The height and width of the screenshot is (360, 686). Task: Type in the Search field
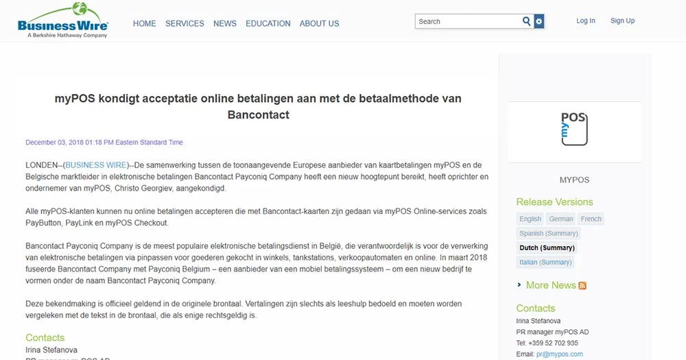click(x=468, y=21)
